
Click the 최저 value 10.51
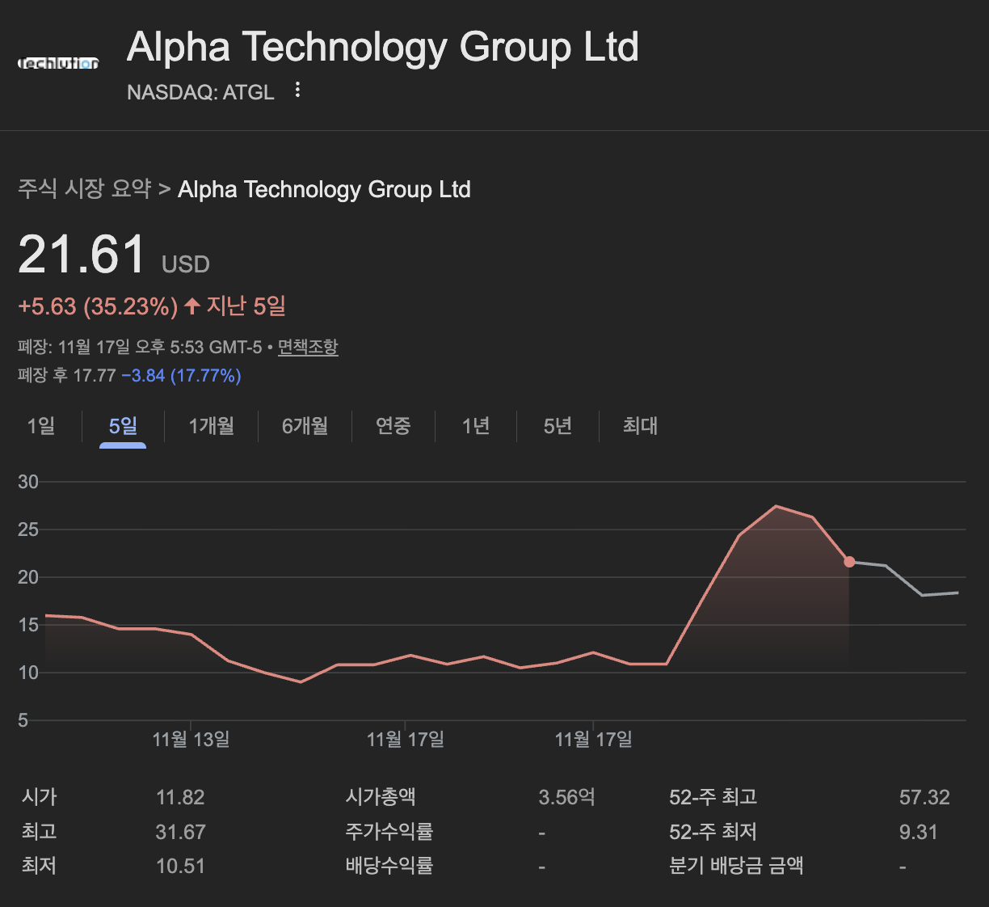(180, 866)
